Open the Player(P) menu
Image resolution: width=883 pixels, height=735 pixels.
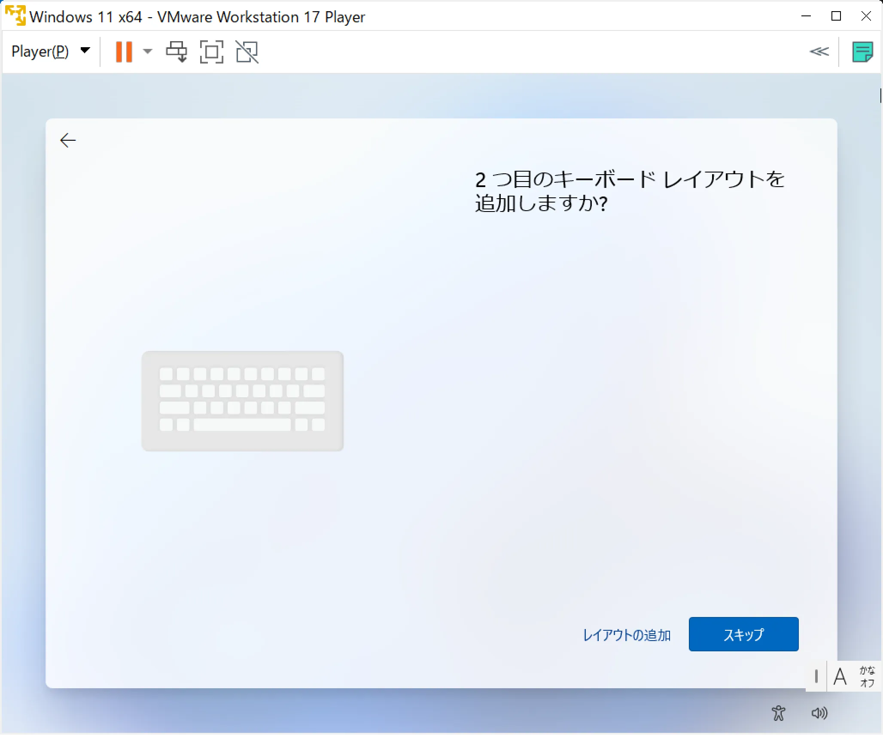coord(40,51)
